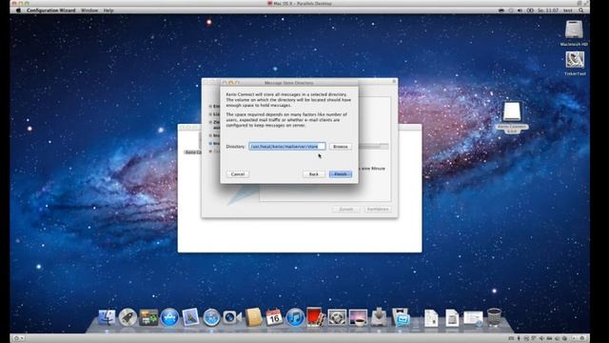
Task: Open Spotlight search magnifier in menu bar
Action: pyautogui.click(x=581, y=10)
